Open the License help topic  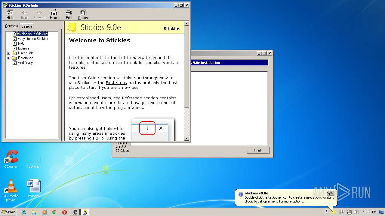click(23, 48)
